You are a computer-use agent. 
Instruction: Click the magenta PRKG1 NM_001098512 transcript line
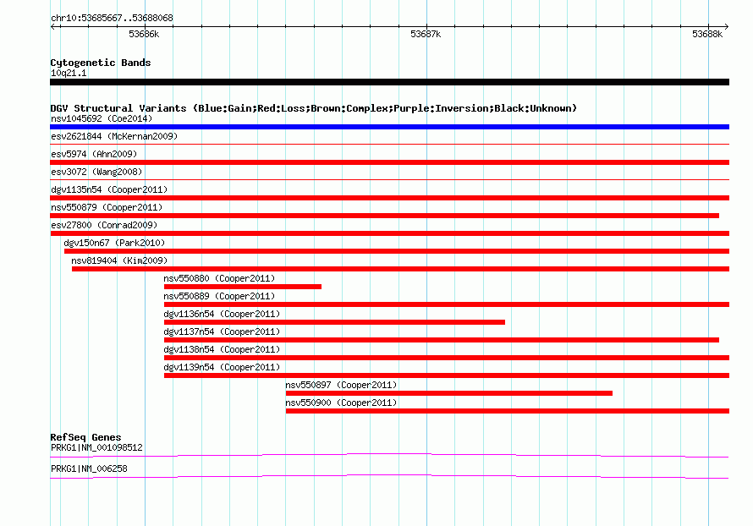click(x=389, y=455)
